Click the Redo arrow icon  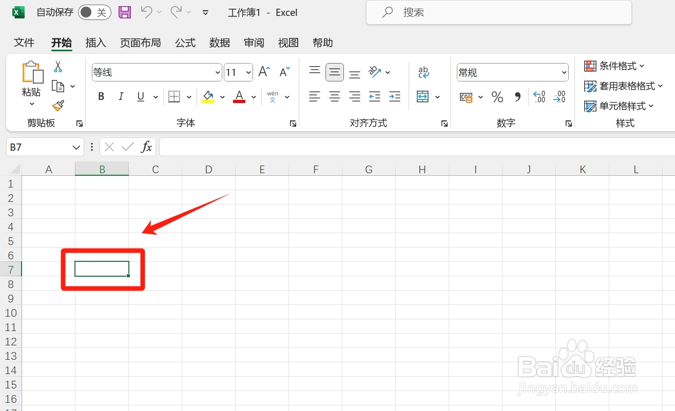(x=176, y=12)
